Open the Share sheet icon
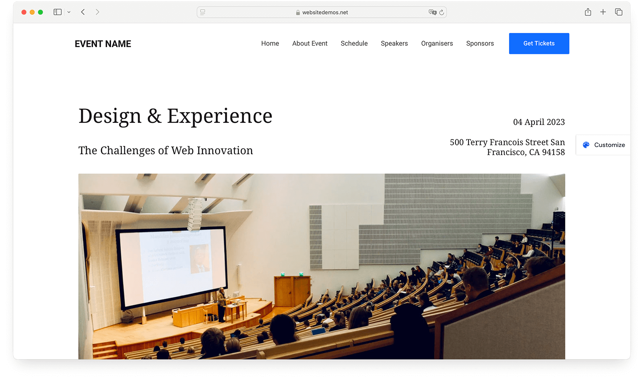This screenshot has width=644, height=379. pyautogui.click(x=588, y=12)
